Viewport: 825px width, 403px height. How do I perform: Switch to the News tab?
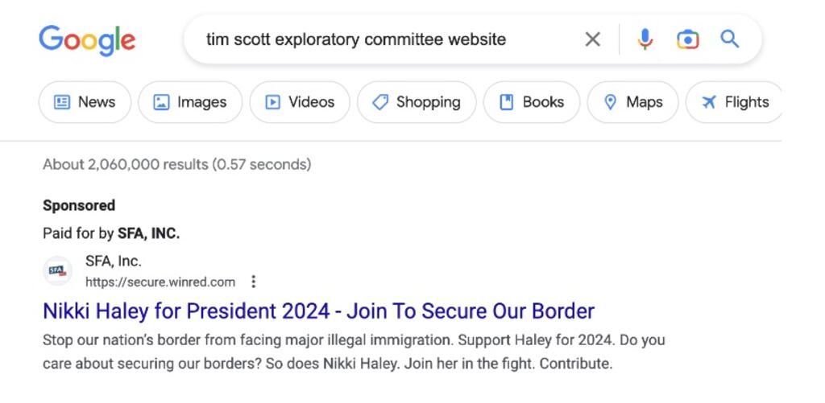[85, 102]
